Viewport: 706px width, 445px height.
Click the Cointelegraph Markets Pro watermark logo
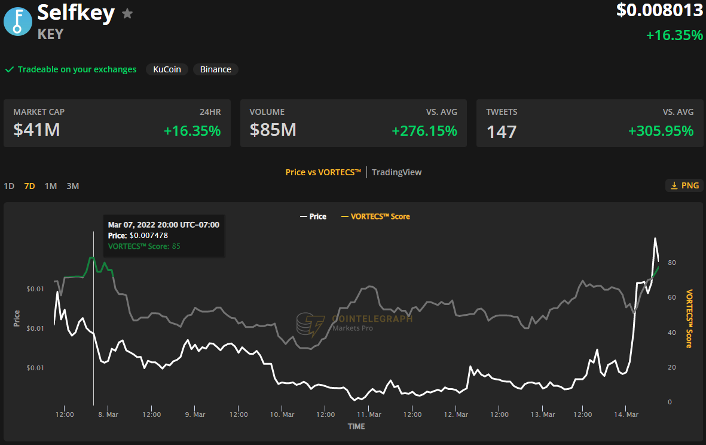(310, 324)
